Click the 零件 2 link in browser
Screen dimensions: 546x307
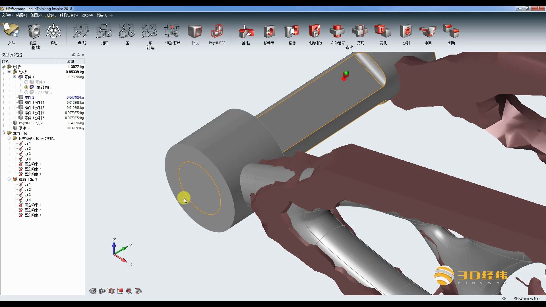(x=29, y=98)
